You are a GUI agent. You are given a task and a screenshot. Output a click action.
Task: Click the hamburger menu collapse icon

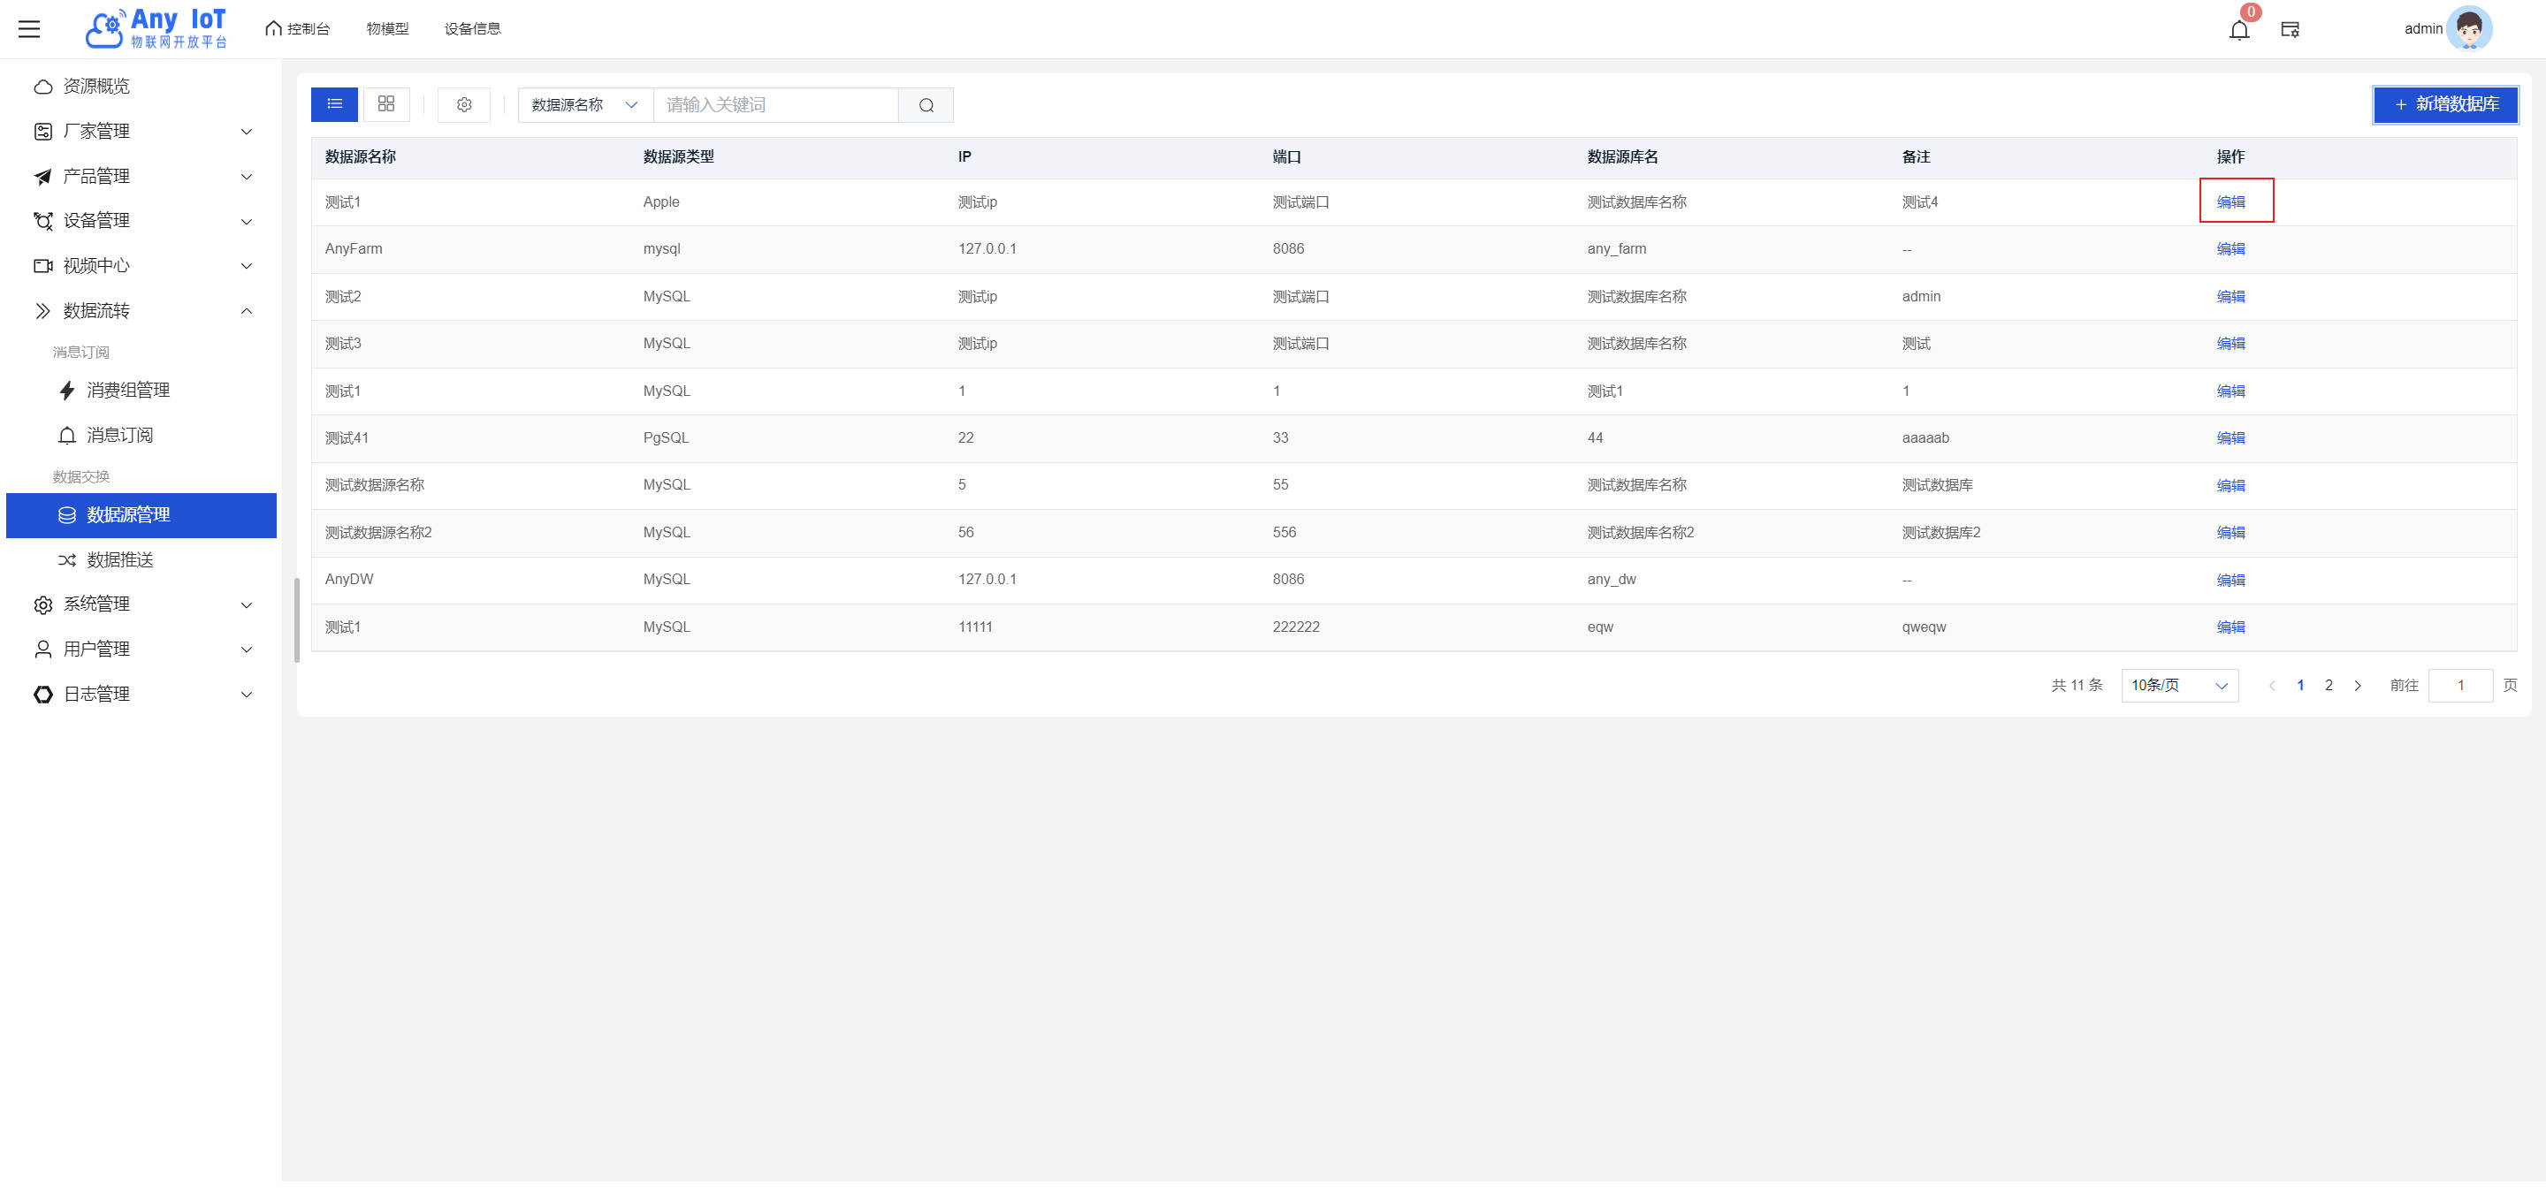pyautogui.click(x=30, y=28)
